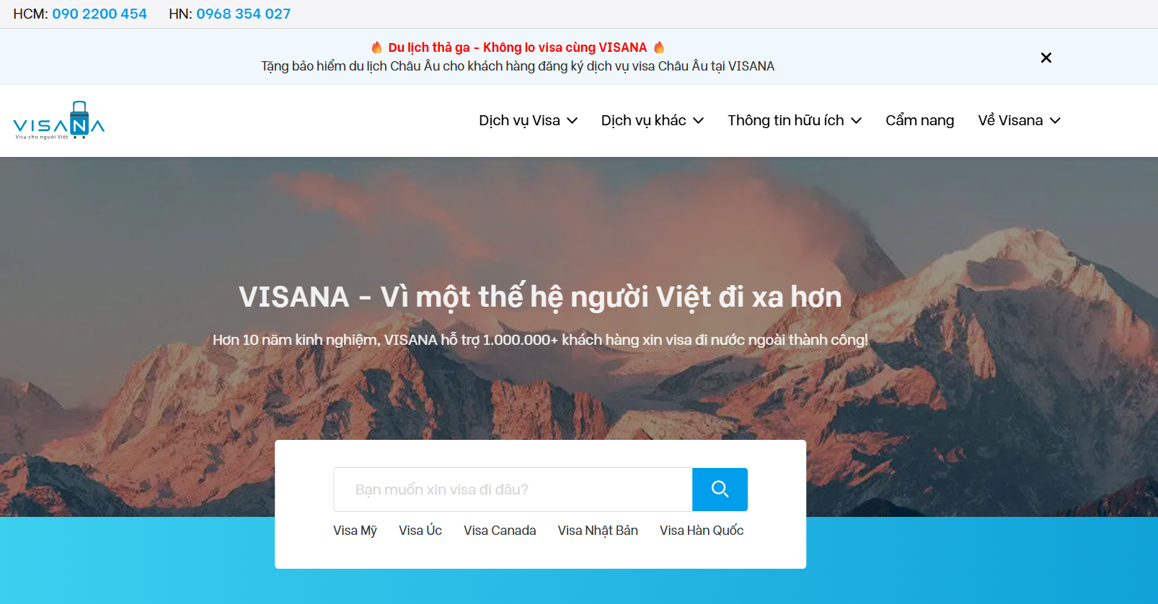Image resolution: width=1158 pixels, height=604 pixels.
Task: Open the Dịch vụ Visa menu
Action: pyautogui.click(x=519, y=120)
